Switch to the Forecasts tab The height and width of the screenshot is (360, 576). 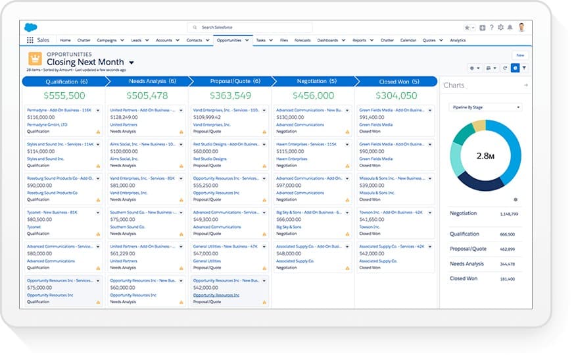302,40
